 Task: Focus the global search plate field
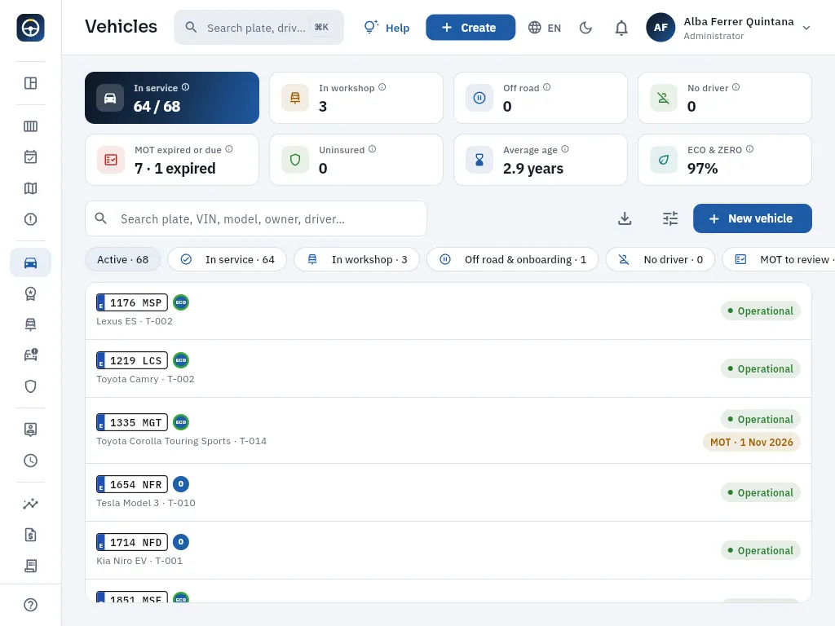258,28
